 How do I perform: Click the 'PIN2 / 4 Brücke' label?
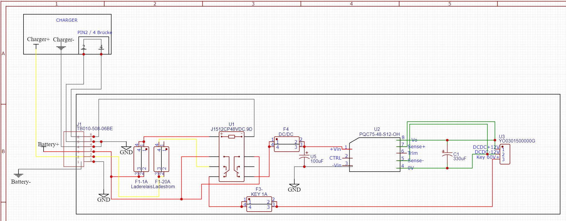[95, 33]
